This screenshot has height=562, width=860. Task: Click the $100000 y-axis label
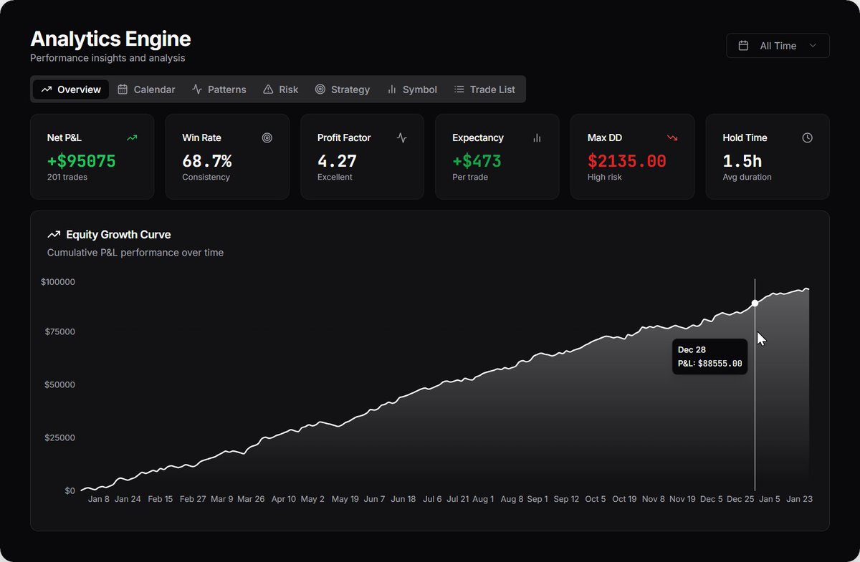coord(58,282)
